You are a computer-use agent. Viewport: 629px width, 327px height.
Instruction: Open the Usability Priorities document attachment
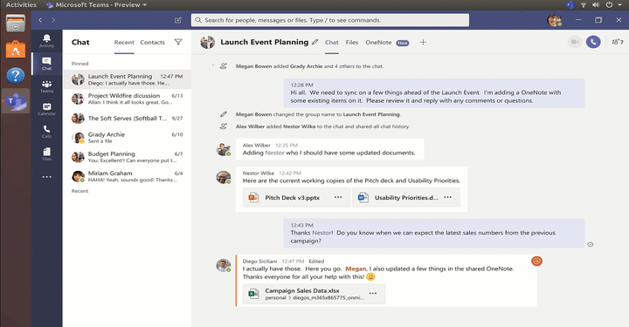click(x=406, y=197)
